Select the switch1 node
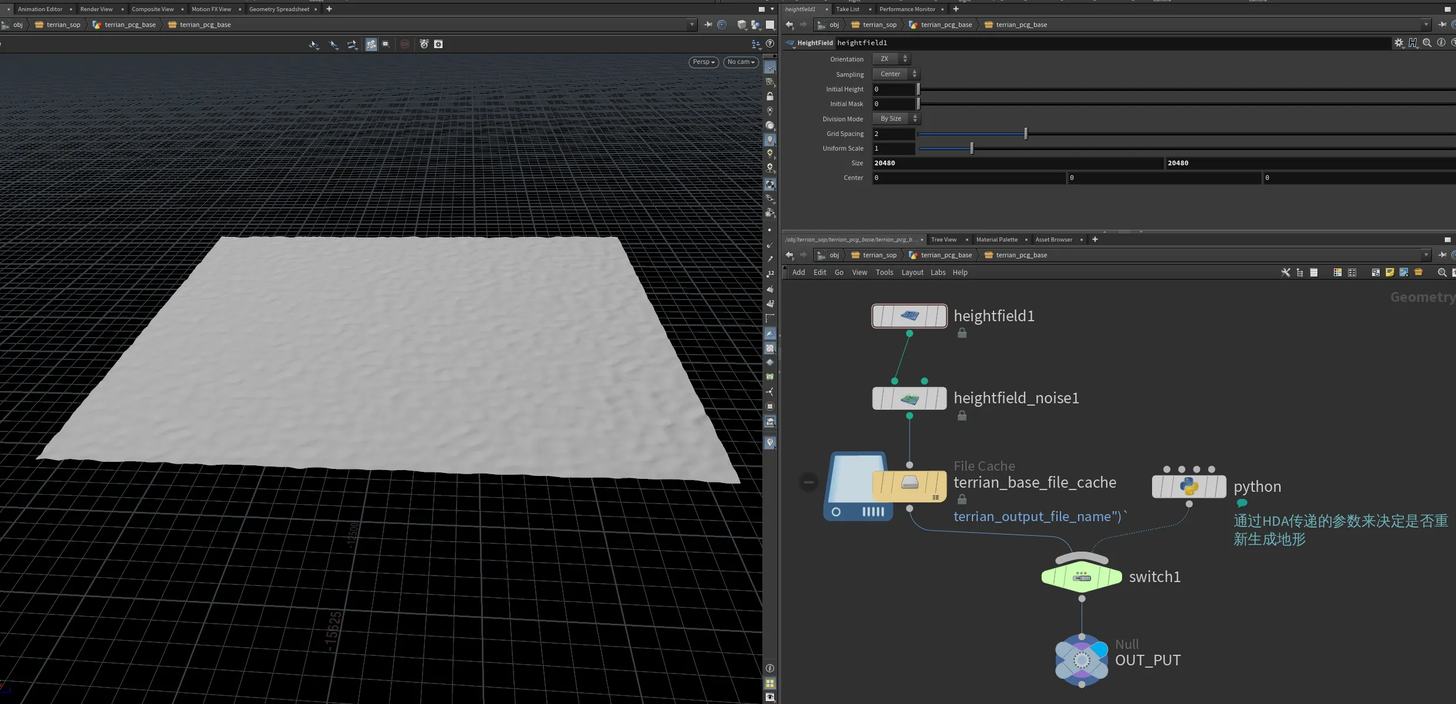 click(1082, 577)
